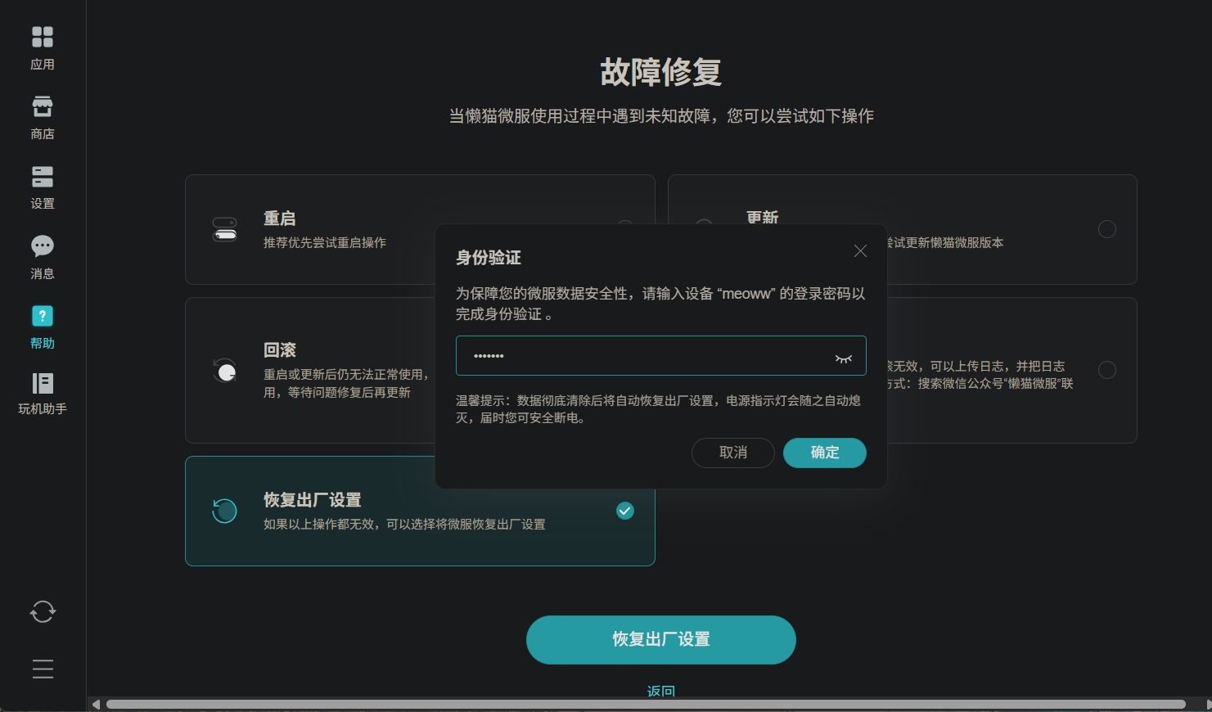Viewport: 1212px width, 712px height.
Task: Click the sync refresh icon in sidebar
Action: 43,611
